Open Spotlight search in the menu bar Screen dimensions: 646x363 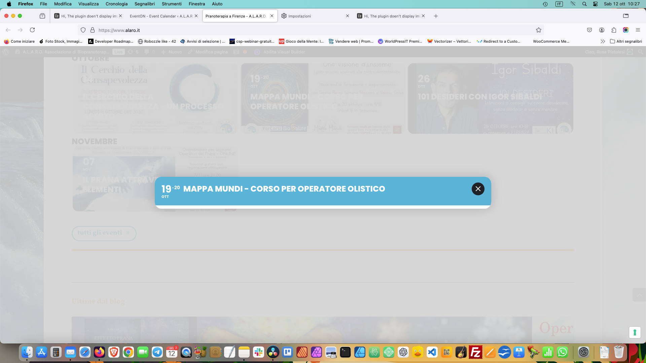coord(584,4)
